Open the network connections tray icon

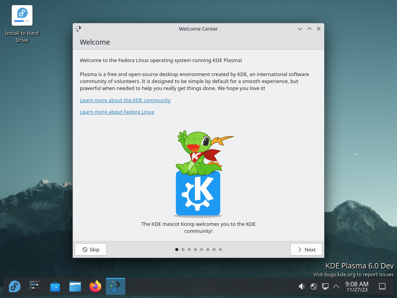click(325, 286)
